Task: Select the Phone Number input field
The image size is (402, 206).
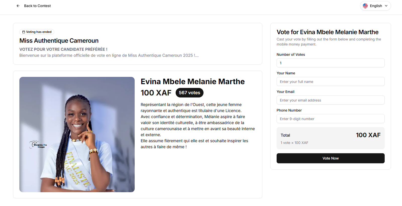Action: click(330, 119)
